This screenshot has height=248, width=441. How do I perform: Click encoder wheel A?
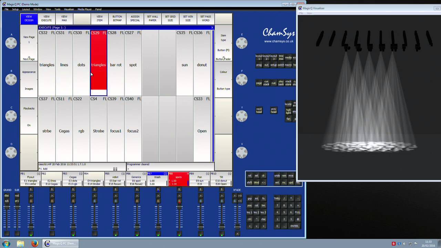(11, 43)
